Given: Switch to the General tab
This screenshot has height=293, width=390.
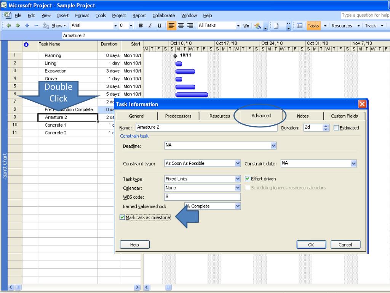Looking at the screenshot, I should 137,116.
